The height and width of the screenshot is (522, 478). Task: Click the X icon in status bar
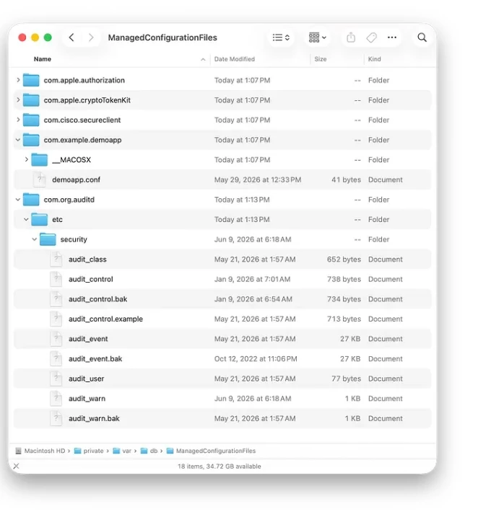[16, 466]
